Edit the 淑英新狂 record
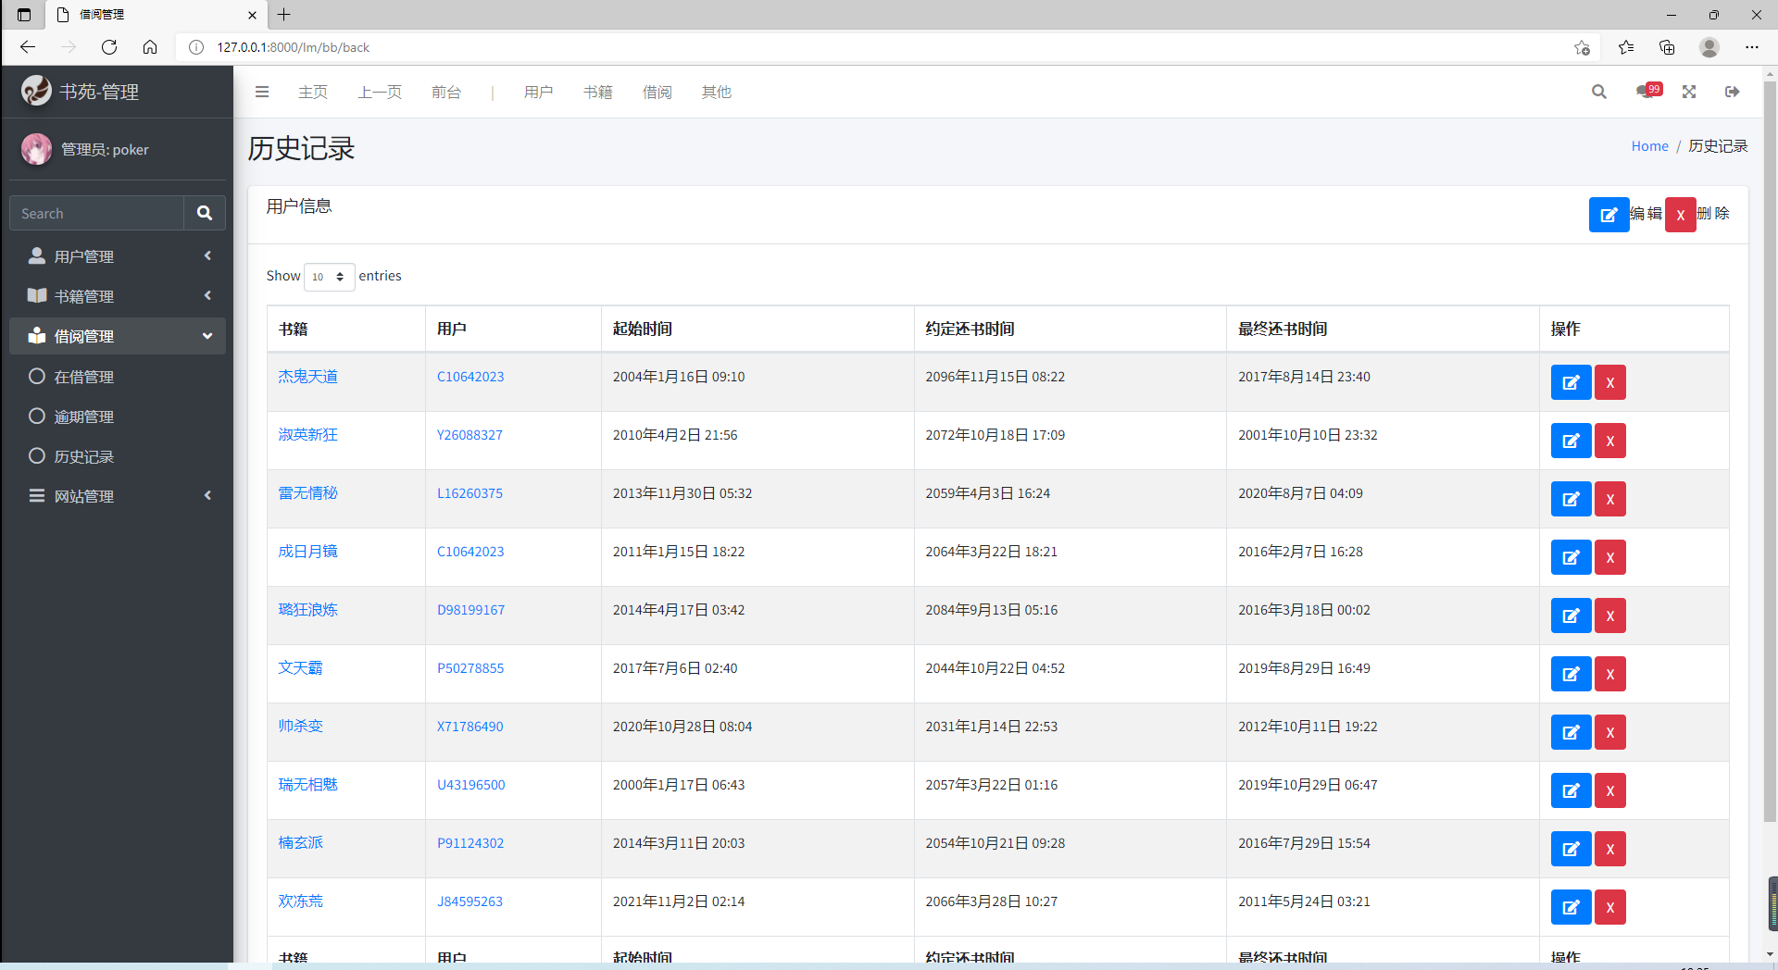The width and height of the screenshot is (1778, 970). 1571,441
